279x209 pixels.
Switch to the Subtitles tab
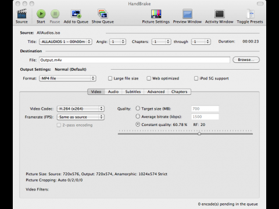click(133, 92)
